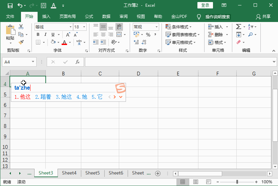Toggle italic formatting
This screenshot has width=278, height=186.
[45, 34]
